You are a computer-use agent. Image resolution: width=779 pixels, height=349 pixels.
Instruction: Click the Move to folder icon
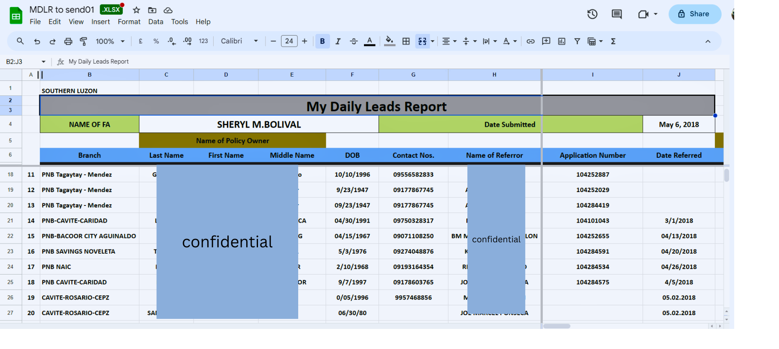point(152,10)
